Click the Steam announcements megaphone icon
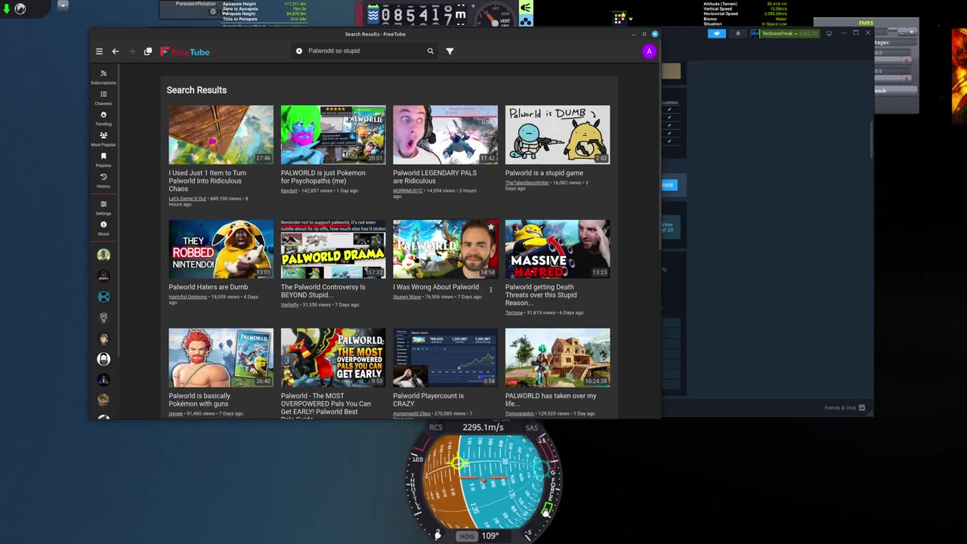The height and width of the screenshot is (544, 967). tap(717, 33)
